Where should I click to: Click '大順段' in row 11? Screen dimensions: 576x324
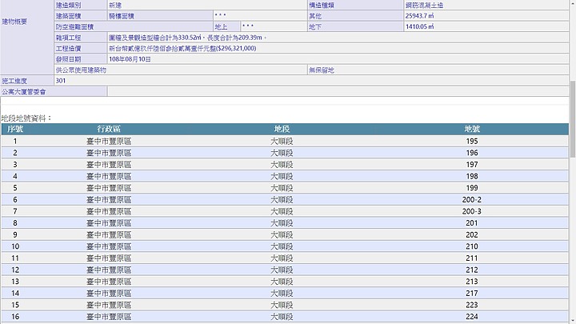(x=282, y=258)
